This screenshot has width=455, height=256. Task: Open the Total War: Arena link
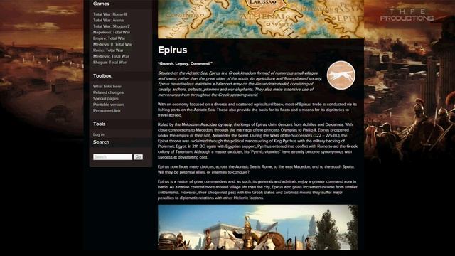[x=108, y=21]
